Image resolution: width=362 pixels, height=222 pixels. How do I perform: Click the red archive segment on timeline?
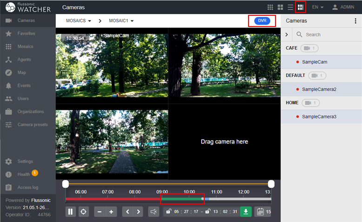coord(114,199)
